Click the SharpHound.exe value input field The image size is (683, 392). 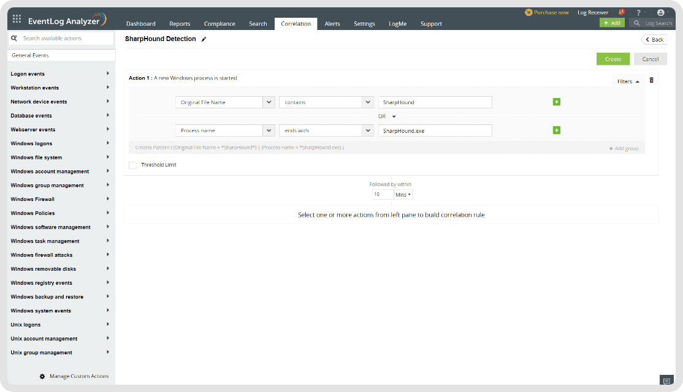click(435, 130)
